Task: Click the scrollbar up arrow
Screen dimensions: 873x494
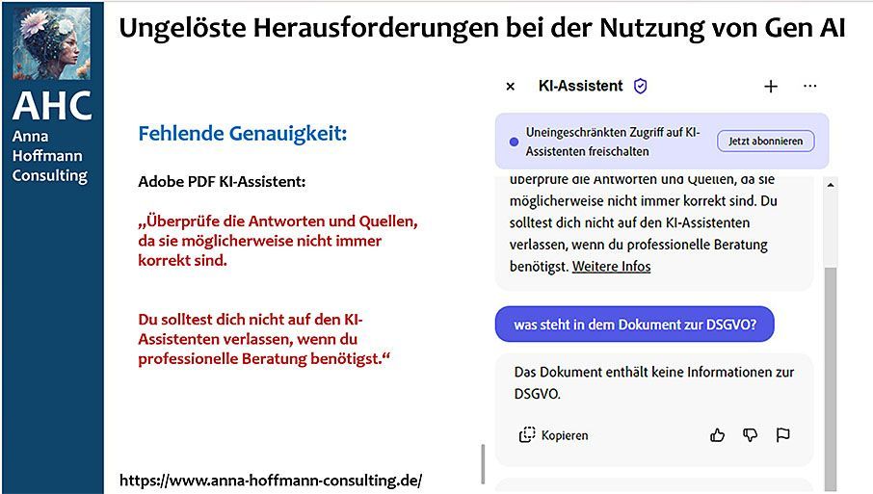Action: (x=831, y=185)
